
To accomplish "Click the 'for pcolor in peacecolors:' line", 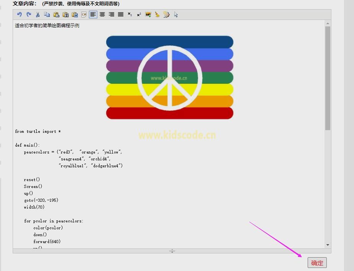I will [x=54, y=221].
